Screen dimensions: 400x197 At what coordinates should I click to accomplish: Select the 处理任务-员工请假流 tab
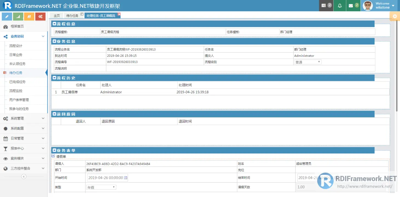[101, 16]
